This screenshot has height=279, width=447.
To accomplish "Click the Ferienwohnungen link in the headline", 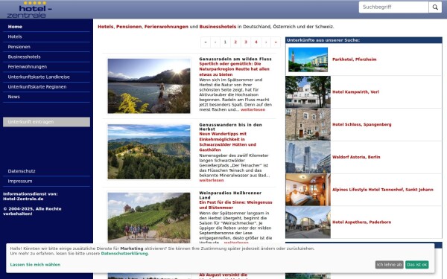I will pos(166,27).
